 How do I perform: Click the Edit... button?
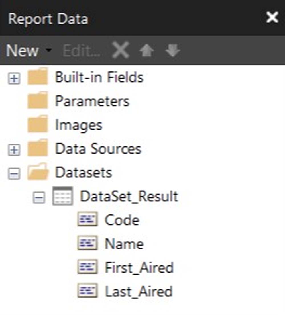point(82,51)
